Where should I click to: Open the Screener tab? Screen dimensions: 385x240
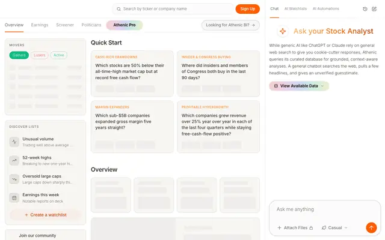point(65,25)
